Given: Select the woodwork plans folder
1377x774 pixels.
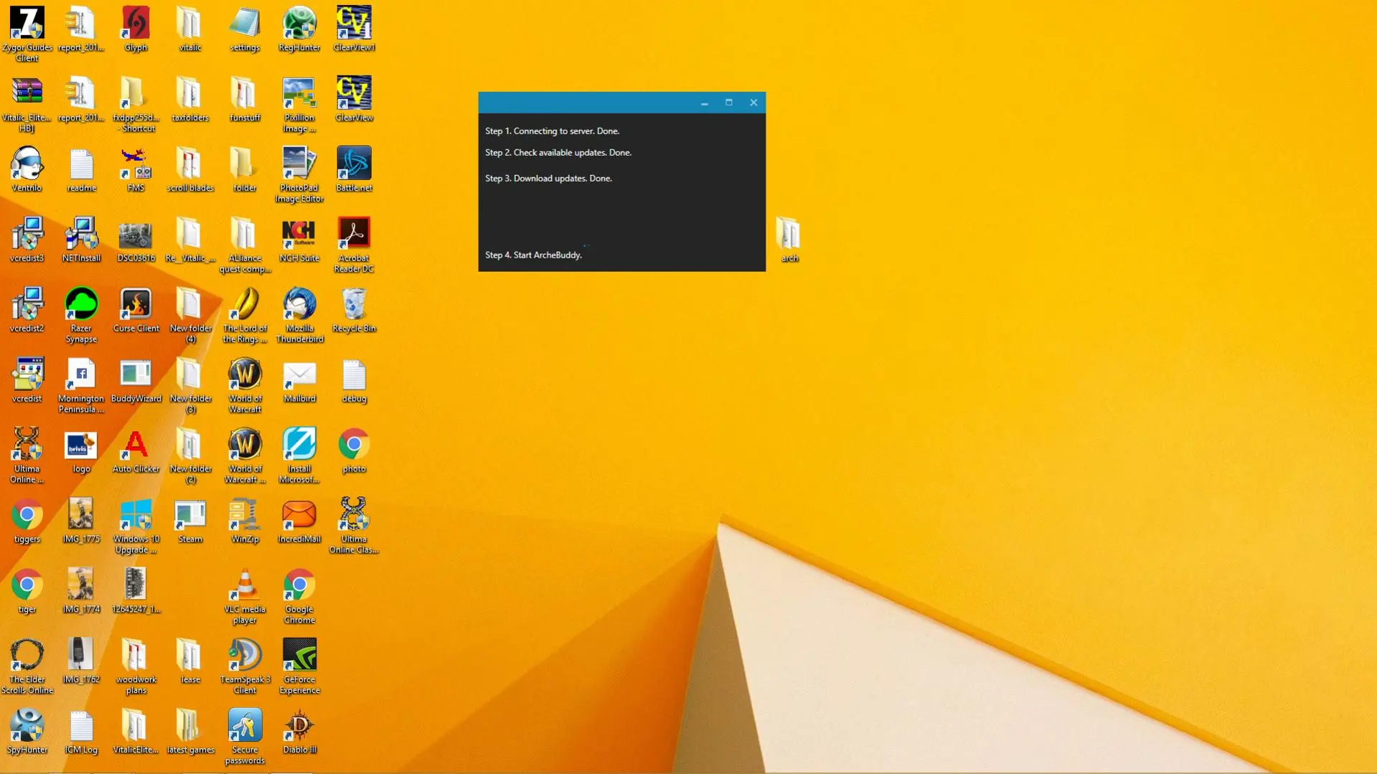Looking at the screenshot, I should [136, 656].
